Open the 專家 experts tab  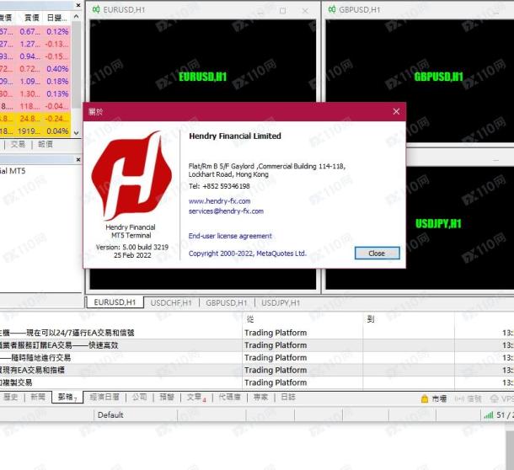point(260,398)
